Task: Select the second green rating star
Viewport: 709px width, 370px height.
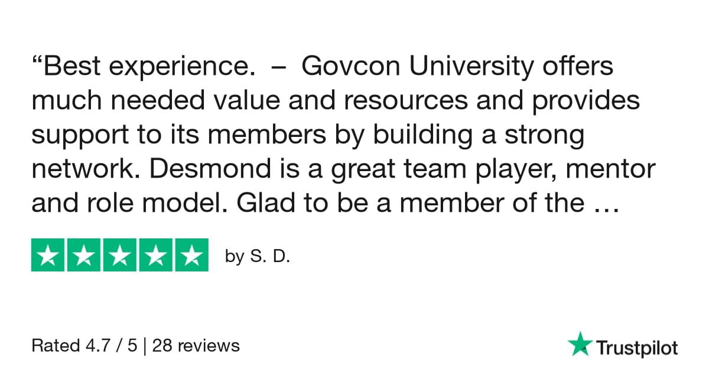Action: point(84,255)
